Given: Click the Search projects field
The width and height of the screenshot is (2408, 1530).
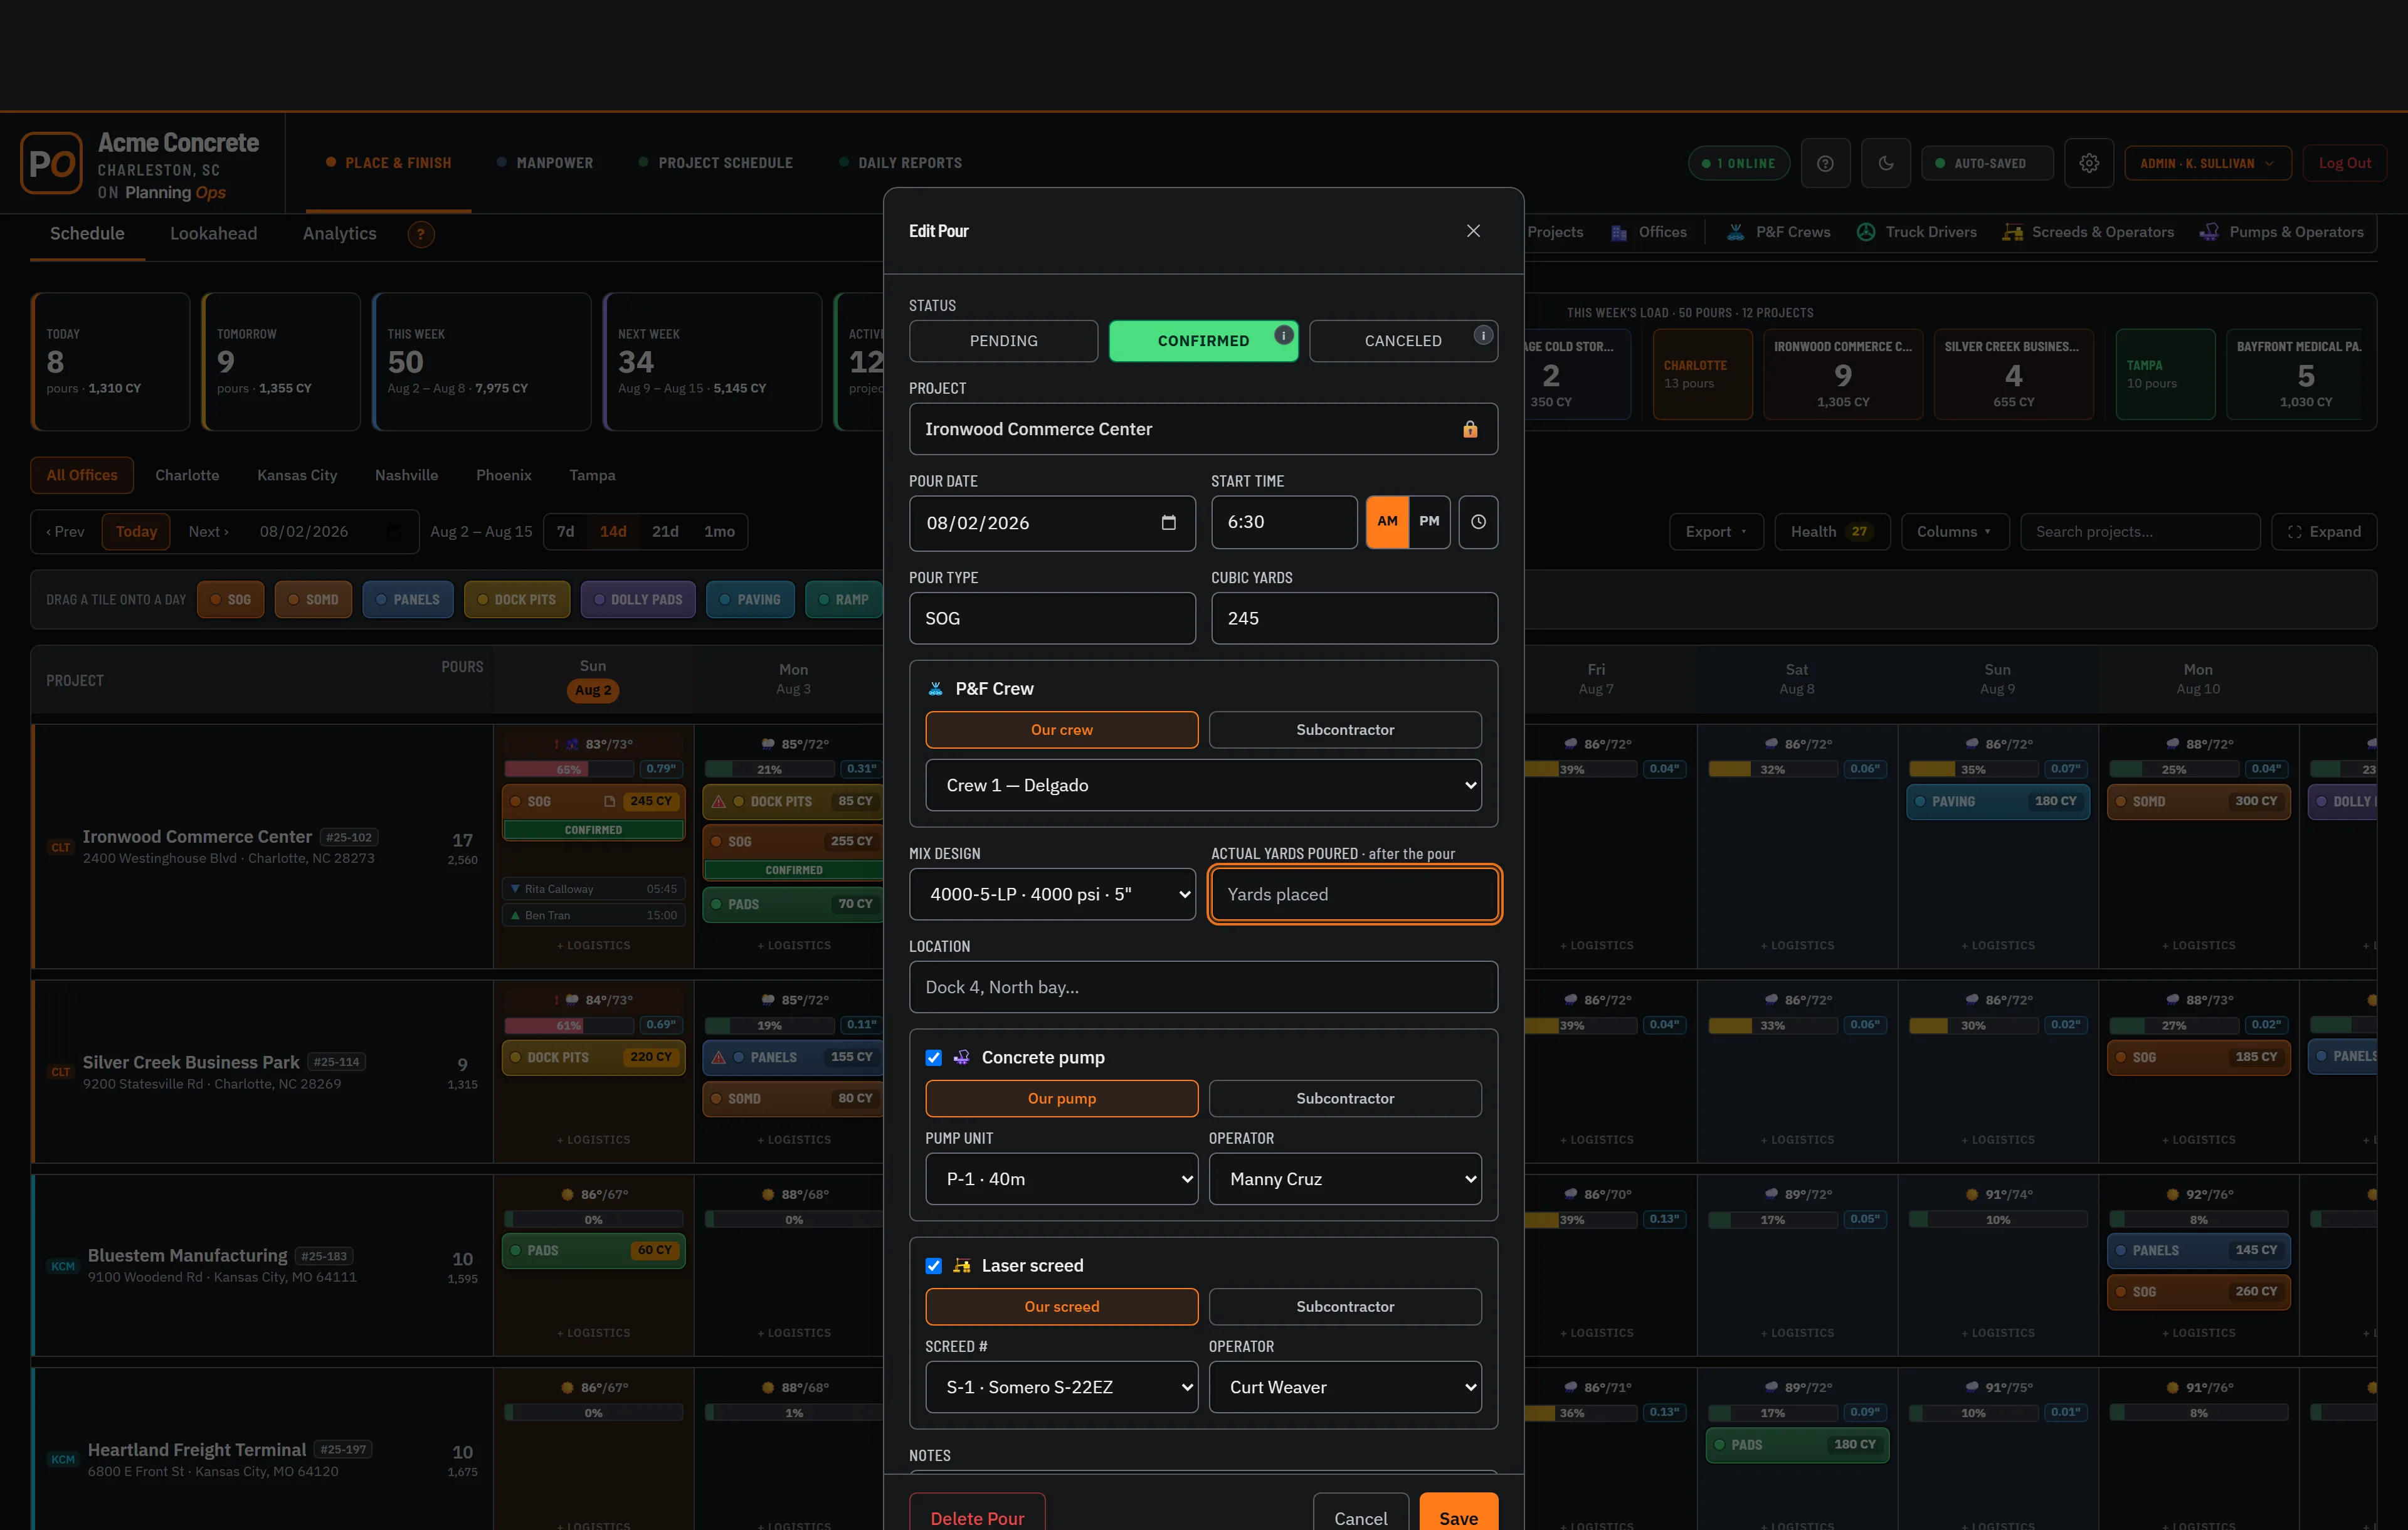Looking at the screenshot, I should pyautogui.click(x=2140, y=532).
